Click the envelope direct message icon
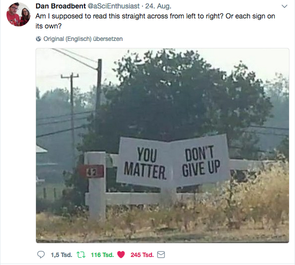The width and height of the screenshot is (295, 265). point(161,255)
